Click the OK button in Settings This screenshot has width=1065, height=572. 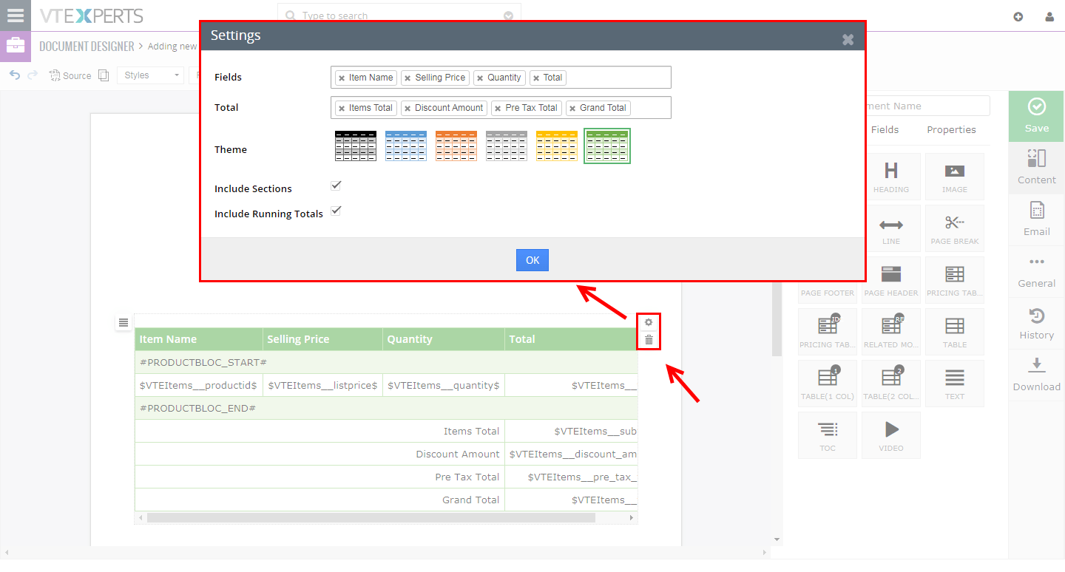tap(532, 259)
